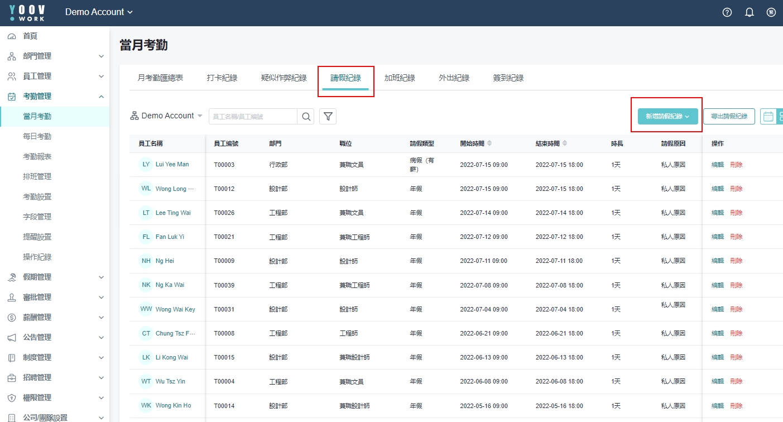The height and width of the screenshot is (422, 783).
Task: Click the language switch icon in header
Action: (x=771, y=12)
